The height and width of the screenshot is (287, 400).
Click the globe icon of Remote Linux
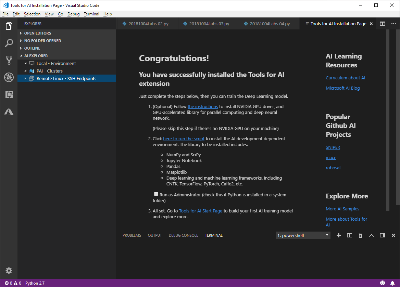pos(32,78)
